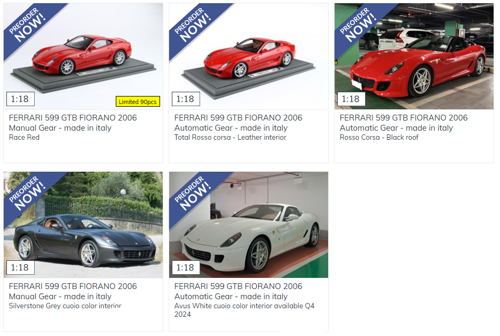
Task: Open Manual Gear Race Red product title link
Action: pyautogui.click(x=73, y=123)
